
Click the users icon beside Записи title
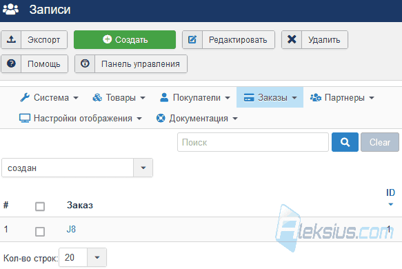pyautogui.click(x=10, y=9)
